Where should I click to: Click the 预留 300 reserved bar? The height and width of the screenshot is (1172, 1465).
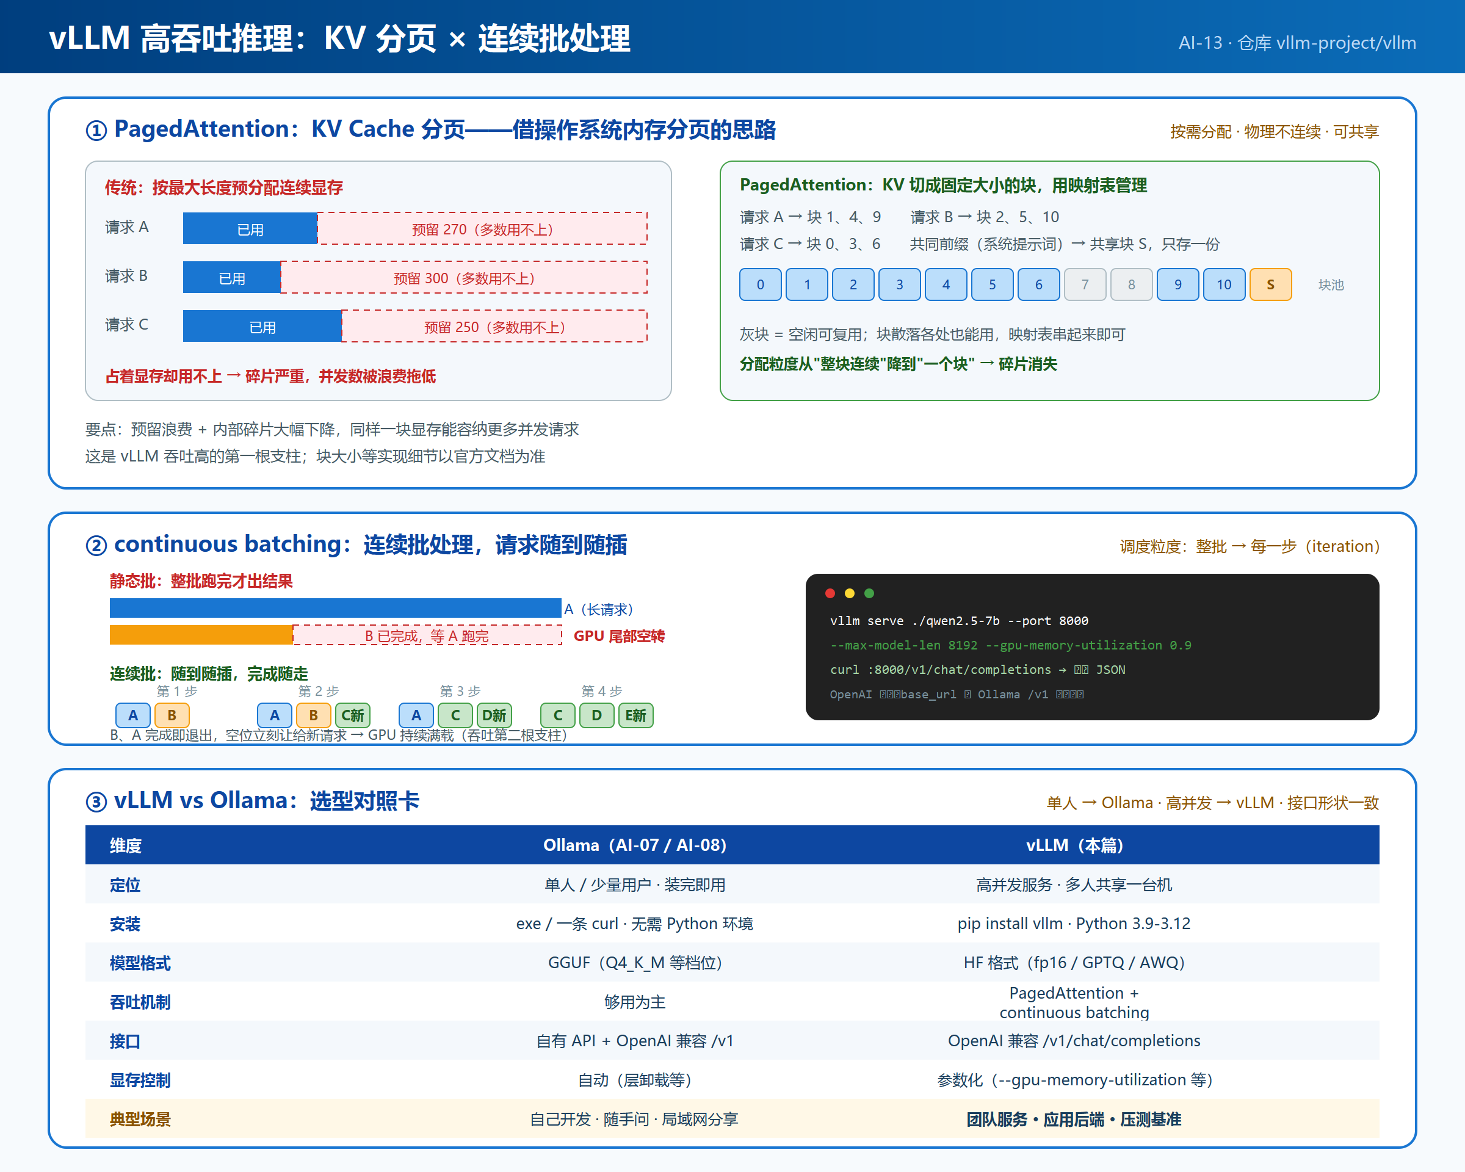tap(464, 278)
